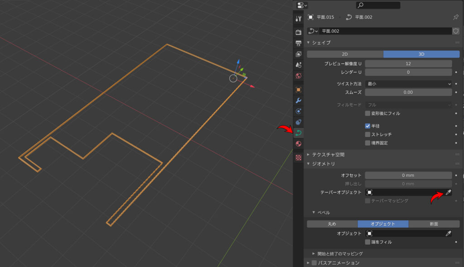Open the World properties tab
The width and height of the screenshot is (464, 267).
(298, 76)
